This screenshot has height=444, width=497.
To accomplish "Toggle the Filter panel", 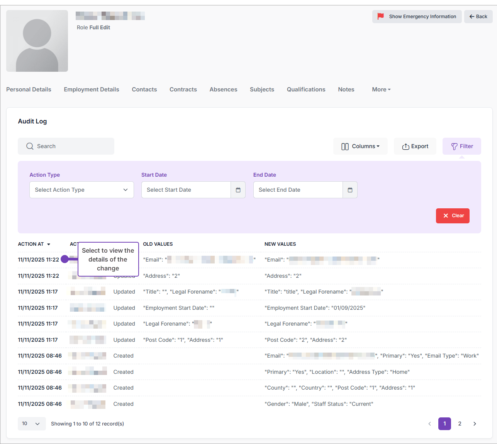I will [x=461, y=146].
